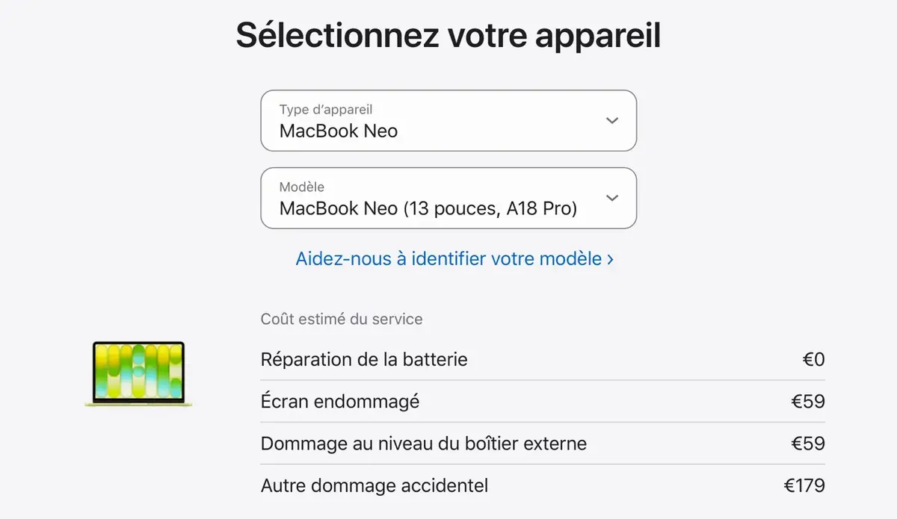Viewport: 897px width, 519px height.
Task: Select the "Écran endommagé" service line
Action: [340, 401]
